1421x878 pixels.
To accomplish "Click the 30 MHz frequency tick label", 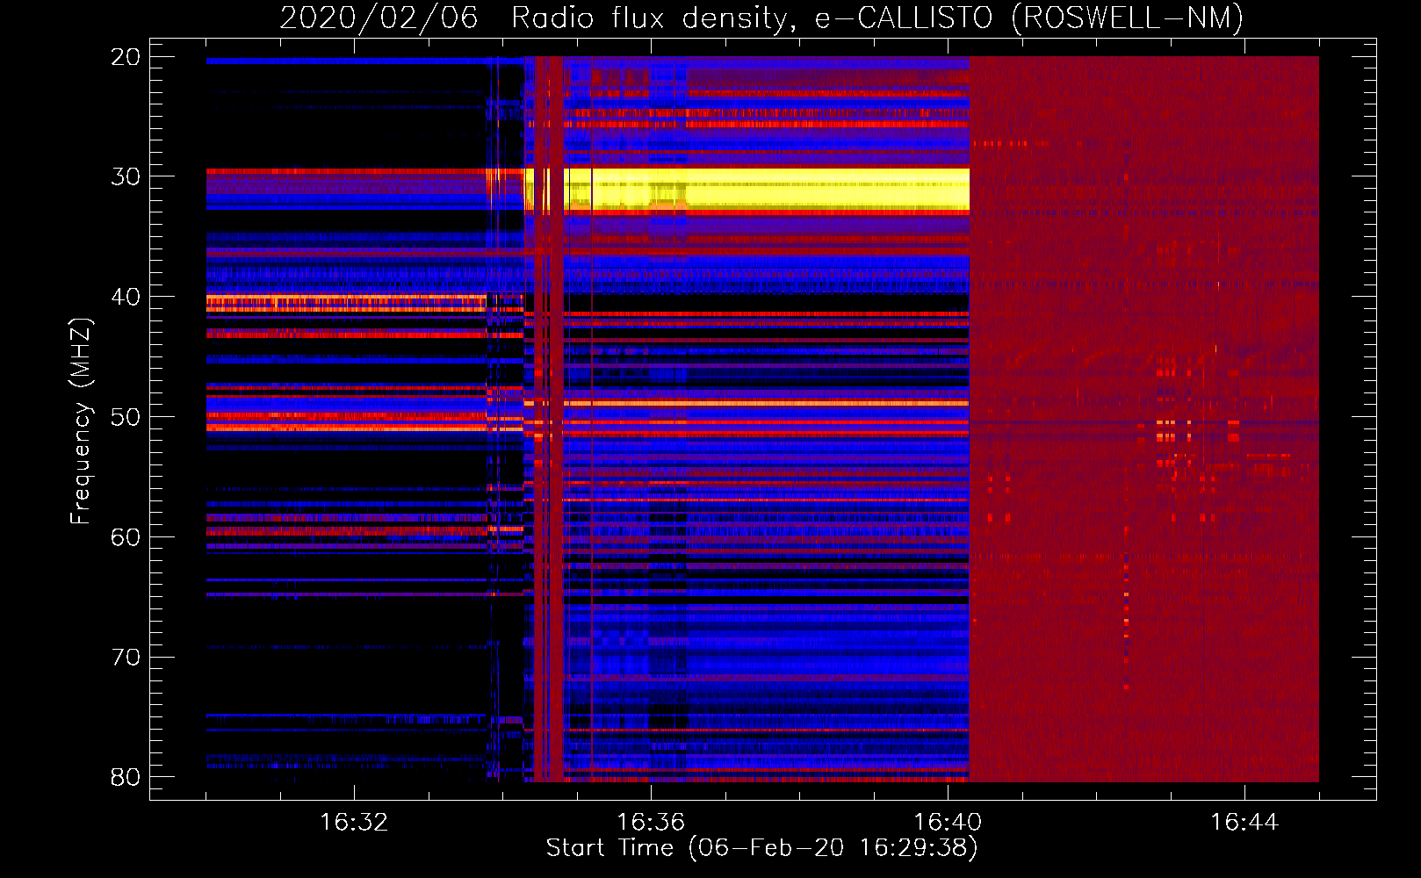I will tap(126, 176).
